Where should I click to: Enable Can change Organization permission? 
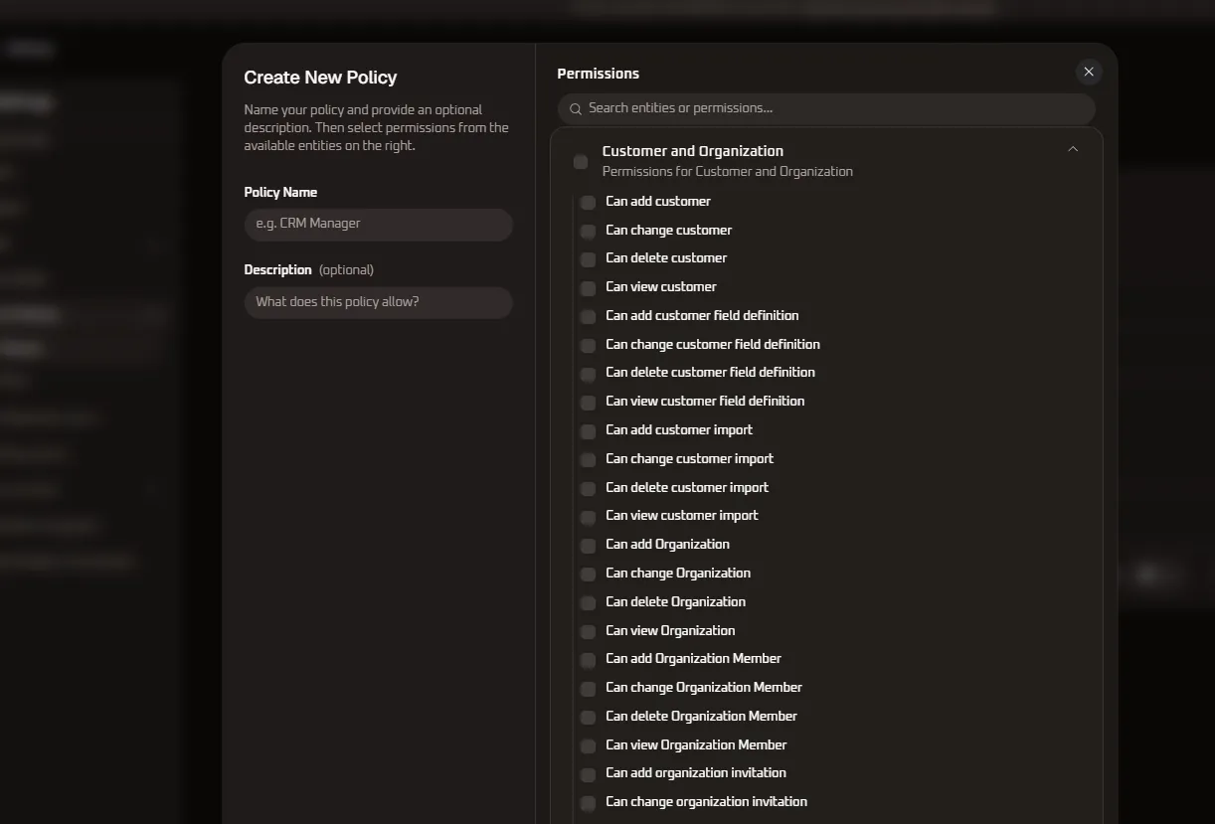(x=588, y=574)
